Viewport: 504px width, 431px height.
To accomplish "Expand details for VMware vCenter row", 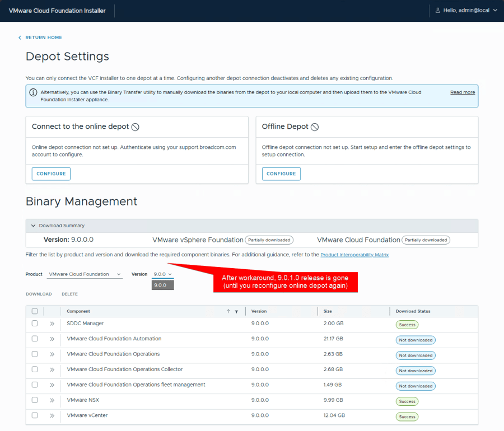I will 52,416.
